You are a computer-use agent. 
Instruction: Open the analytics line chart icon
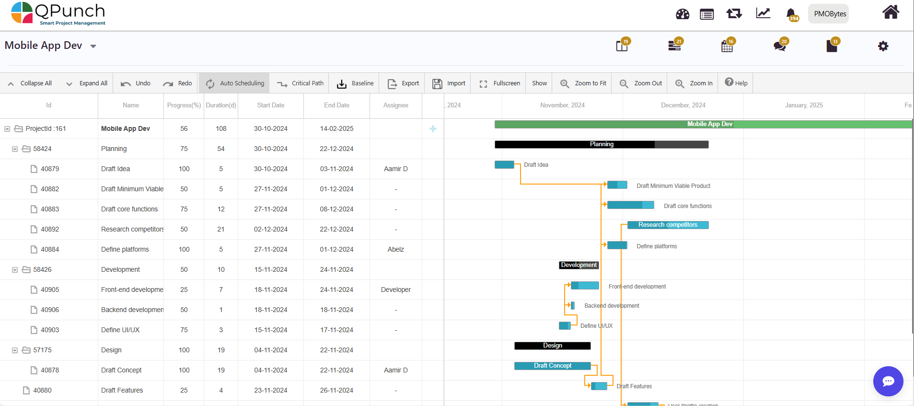(763, 13)
